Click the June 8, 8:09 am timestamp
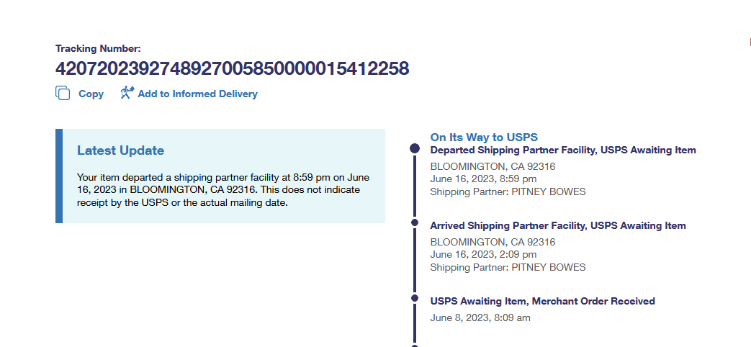Image resolution: width=751 pixels, height=347 pixels. pyautogui.click(x=480, y=317)
